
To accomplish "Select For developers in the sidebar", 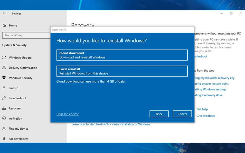I will coord(18,139).
